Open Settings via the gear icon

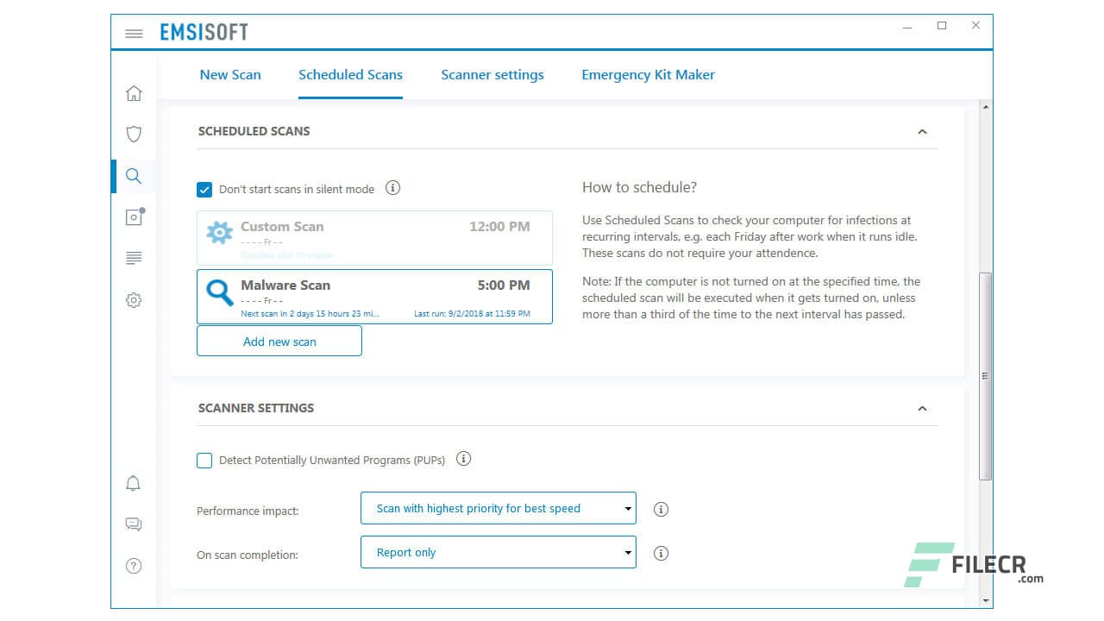pos(134,299)
